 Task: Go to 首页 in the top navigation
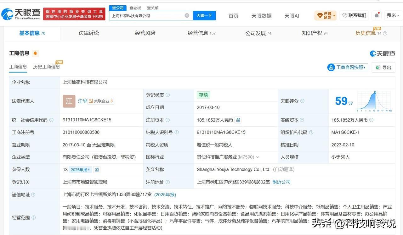(234, 16)
